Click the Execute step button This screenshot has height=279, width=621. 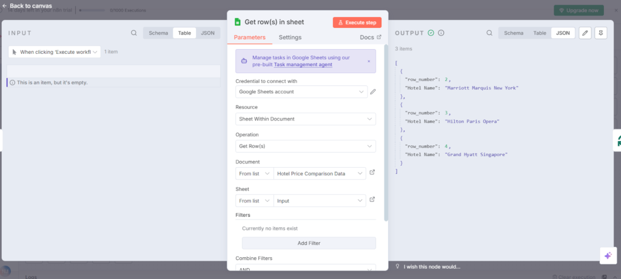(x=357, y=22)
